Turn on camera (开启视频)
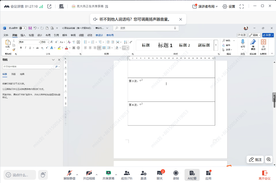Viewport: 276px width, 183px height. click(x=89, y=175)
